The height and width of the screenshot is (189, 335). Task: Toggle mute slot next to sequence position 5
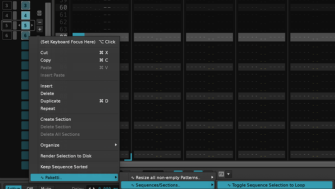pos(15,25)
